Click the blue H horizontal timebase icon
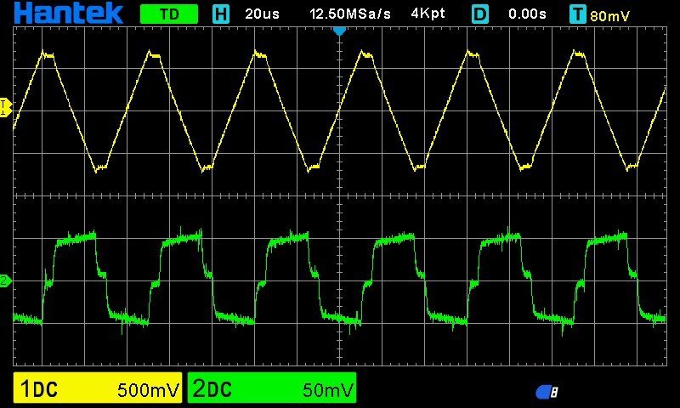 (221, 14)
